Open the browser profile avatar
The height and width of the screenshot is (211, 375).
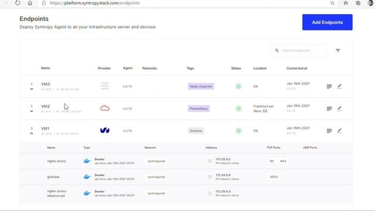coord(370,3)
